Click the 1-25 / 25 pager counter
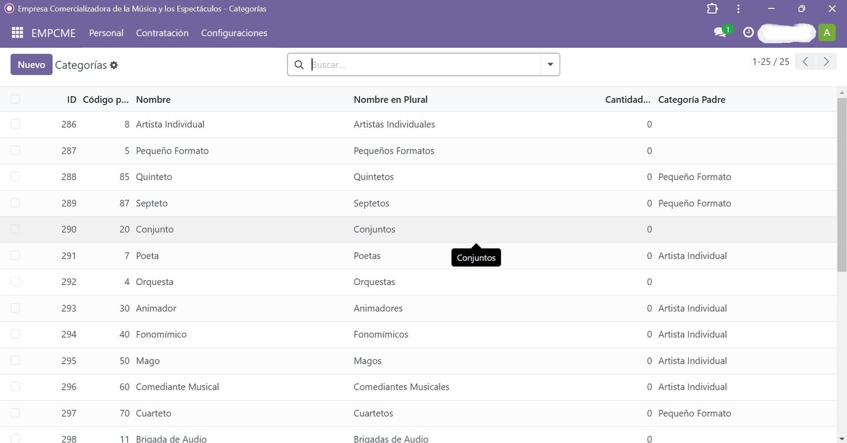Image resolution: width=847 pixels, height=443 pixels. (771, 62)
